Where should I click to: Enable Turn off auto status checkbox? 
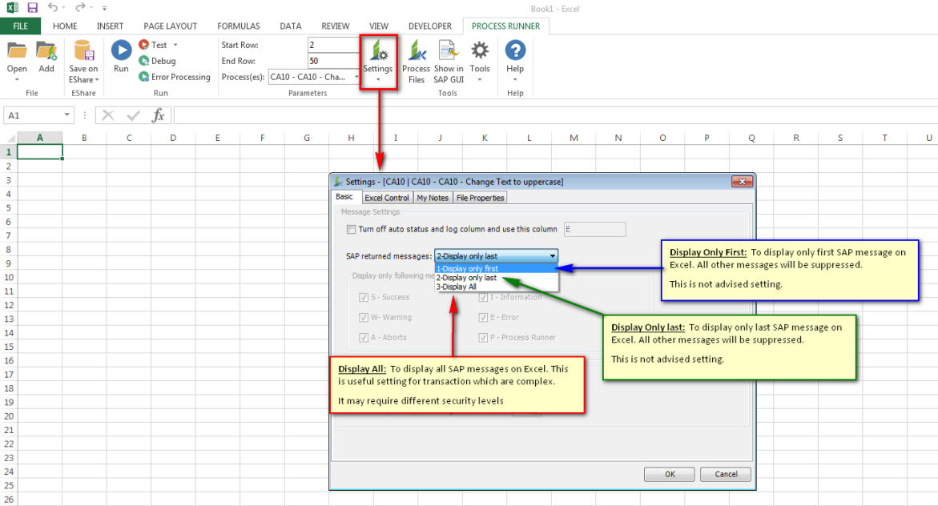click(351, 230)
